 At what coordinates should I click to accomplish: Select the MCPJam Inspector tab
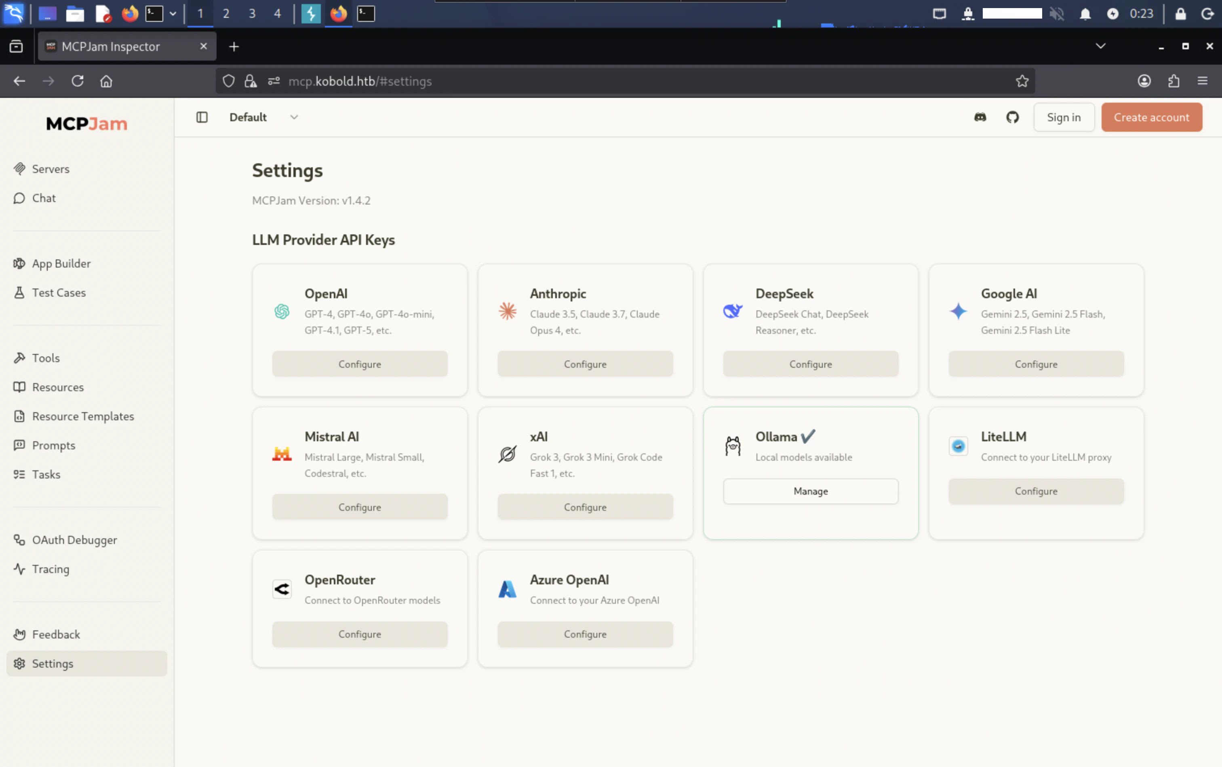click(127, 46)
